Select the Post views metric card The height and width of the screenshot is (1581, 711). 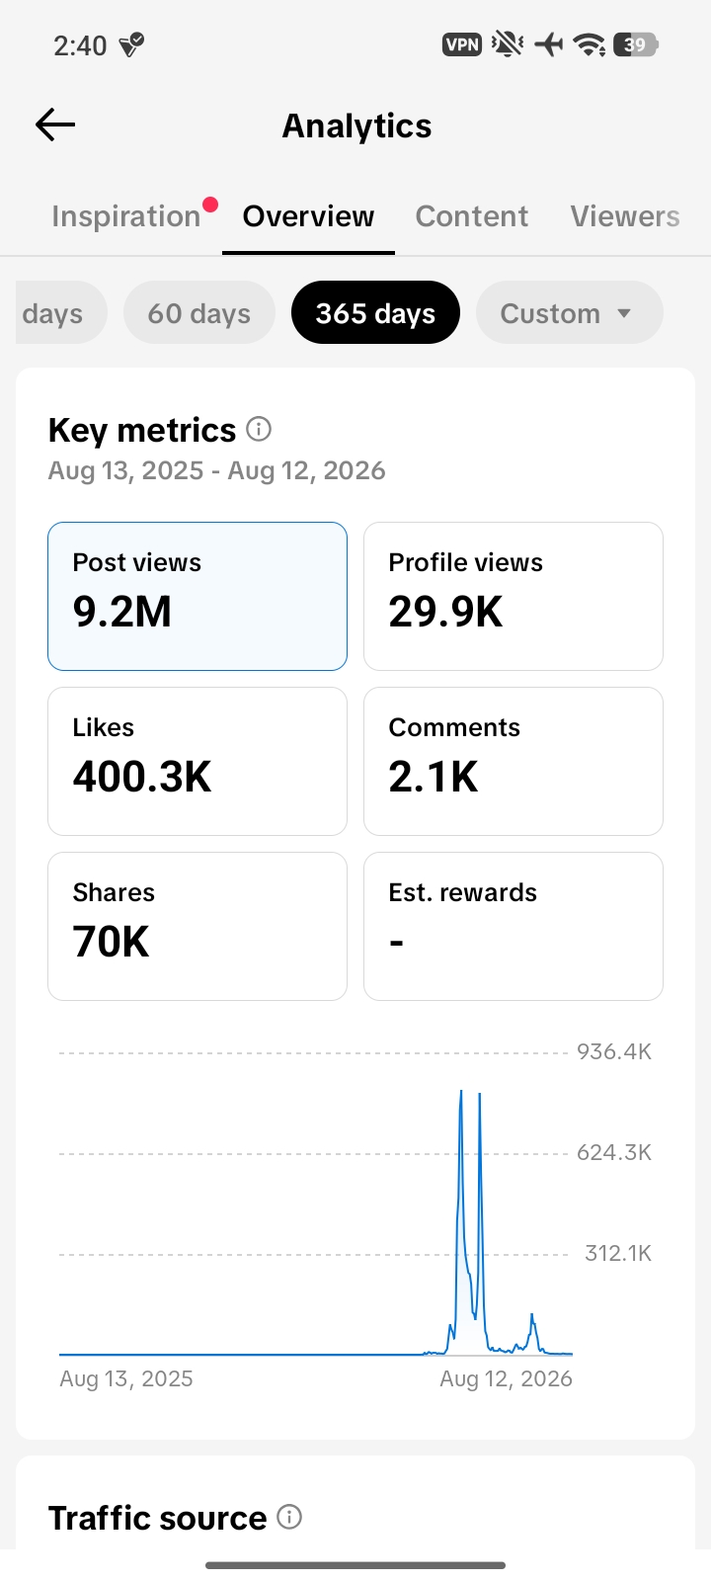click(197, 596)
